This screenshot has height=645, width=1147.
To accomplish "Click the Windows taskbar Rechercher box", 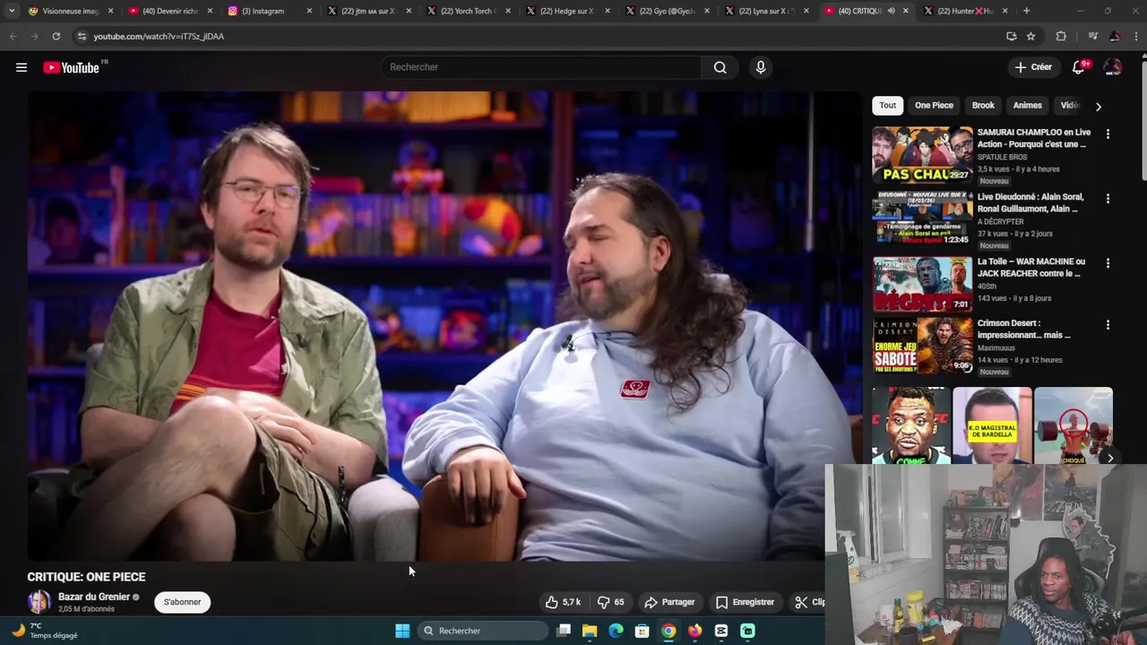I will pos(483,631).
